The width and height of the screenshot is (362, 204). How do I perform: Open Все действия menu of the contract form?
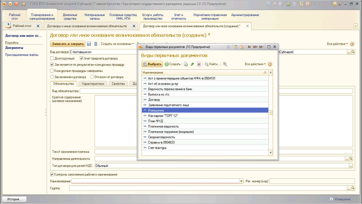[337, 44]
